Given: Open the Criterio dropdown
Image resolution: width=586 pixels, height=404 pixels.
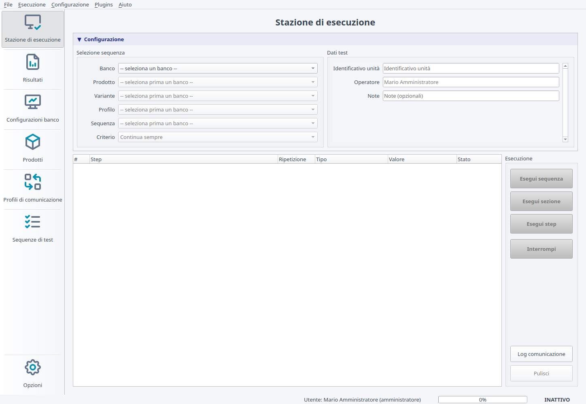Looking at the screenshot, I should point(218,137).
